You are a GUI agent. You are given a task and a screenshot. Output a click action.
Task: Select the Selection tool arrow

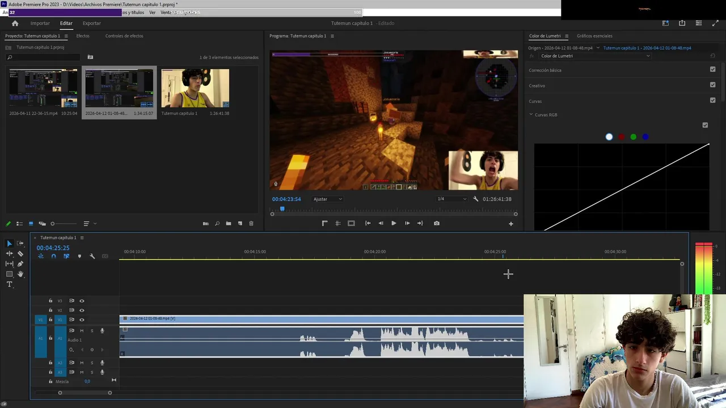(x=9, y=244)
